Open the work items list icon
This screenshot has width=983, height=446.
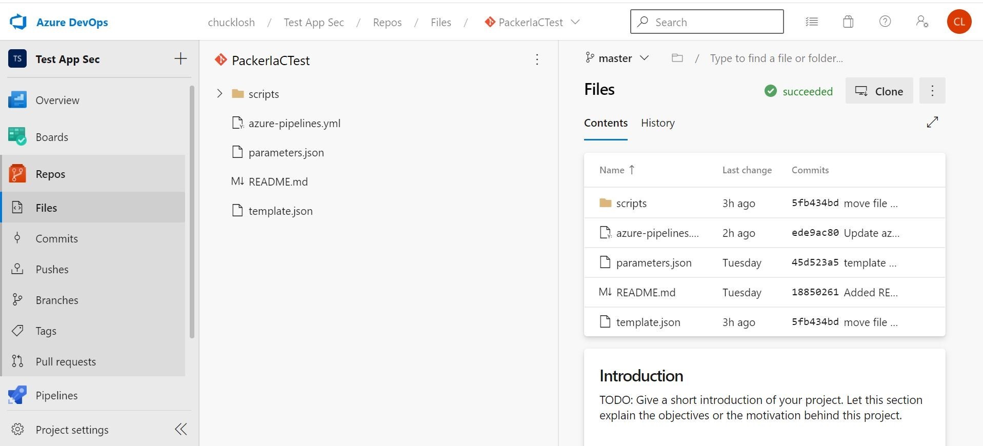811,22
